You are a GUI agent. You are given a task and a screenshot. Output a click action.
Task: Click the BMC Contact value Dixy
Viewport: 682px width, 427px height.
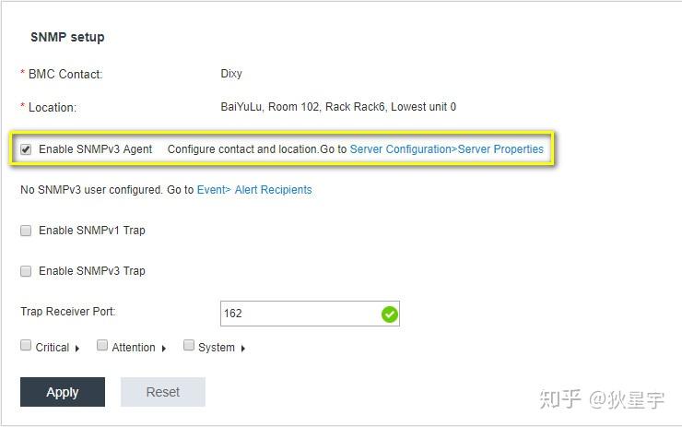pyautogui.click(x=231, y=74)
